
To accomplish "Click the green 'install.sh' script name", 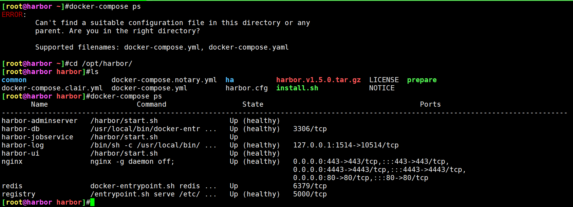I will coord(297,88).
